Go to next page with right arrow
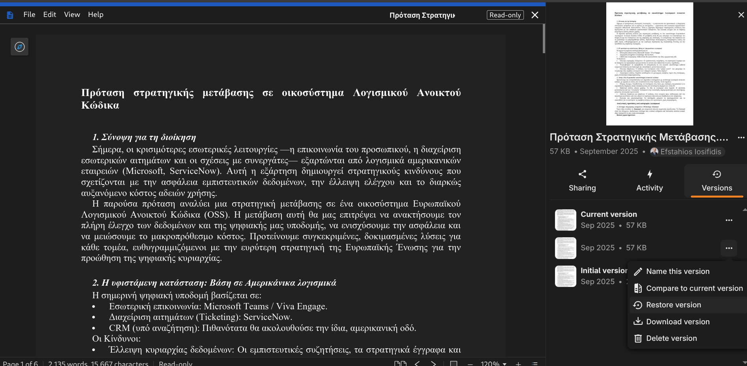The height and width of the screenshot is (366, 747). (433, 363)
